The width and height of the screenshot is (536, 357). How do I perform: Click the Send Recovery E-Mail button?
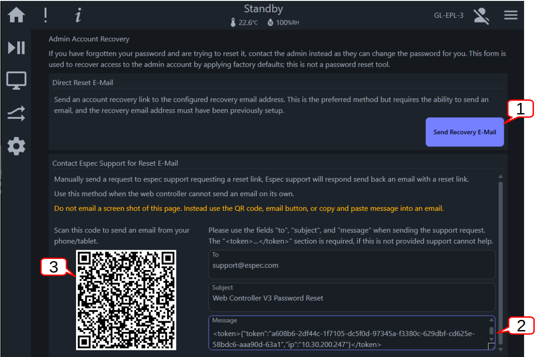click(x=464, y=132)
